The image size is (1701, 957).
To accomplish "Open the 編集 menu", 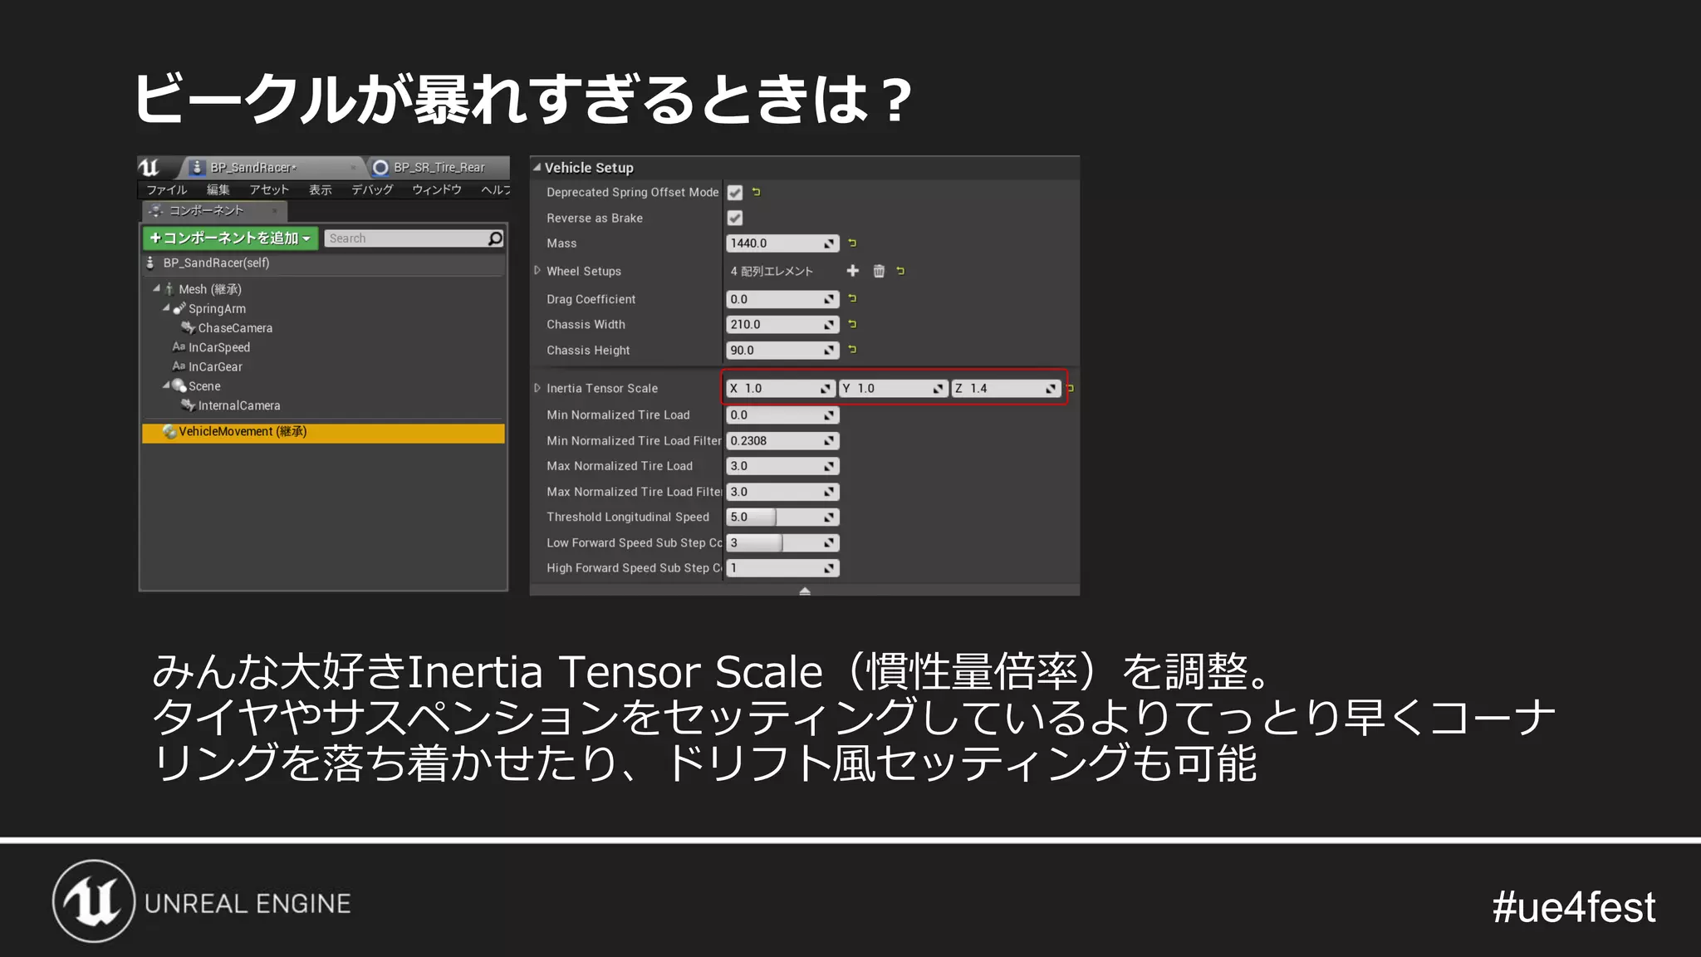I will pyautogui.click(x=218, y=190).
